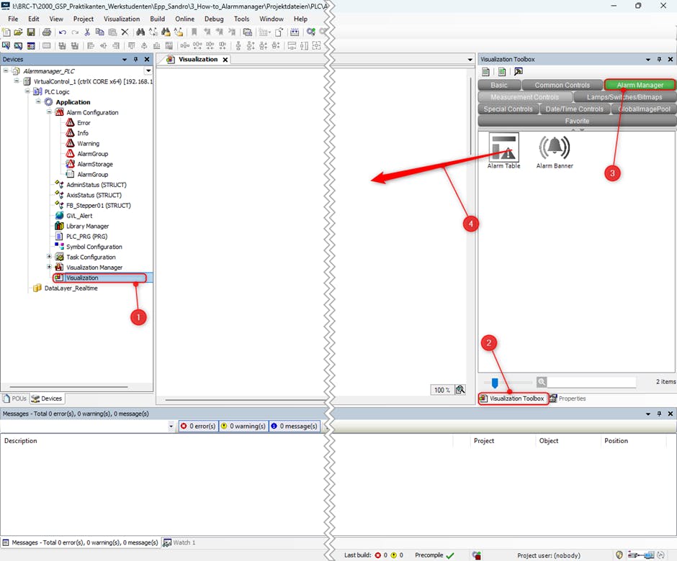Click the Common Controls category button

pos(562,84)
